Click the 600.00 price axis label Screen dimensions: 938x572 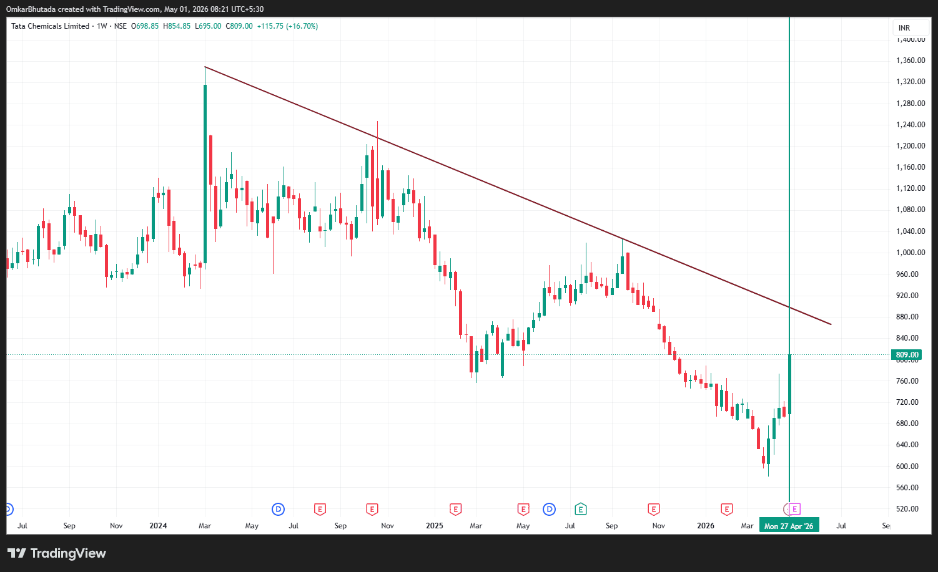pyautogui.click(x=907, y=467)
